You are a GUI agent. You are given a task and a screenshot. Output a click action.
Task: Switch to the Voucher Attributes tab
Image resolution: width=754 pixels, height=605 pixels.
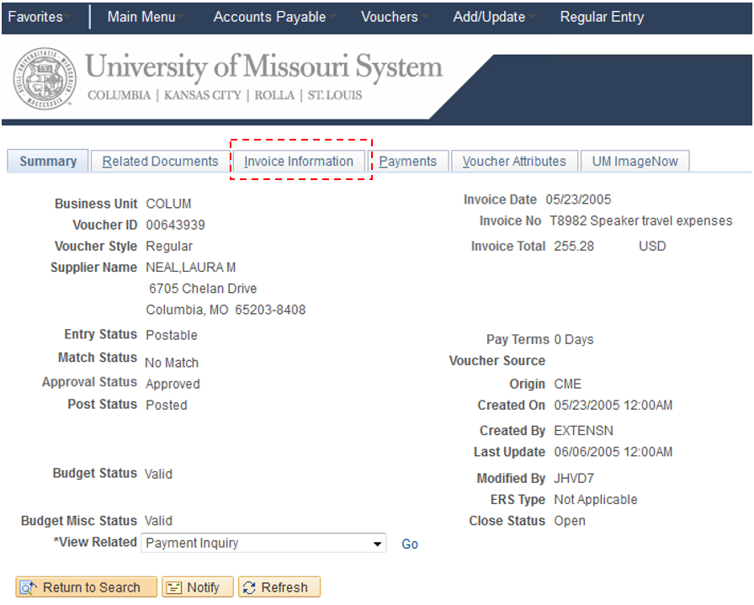514,161
